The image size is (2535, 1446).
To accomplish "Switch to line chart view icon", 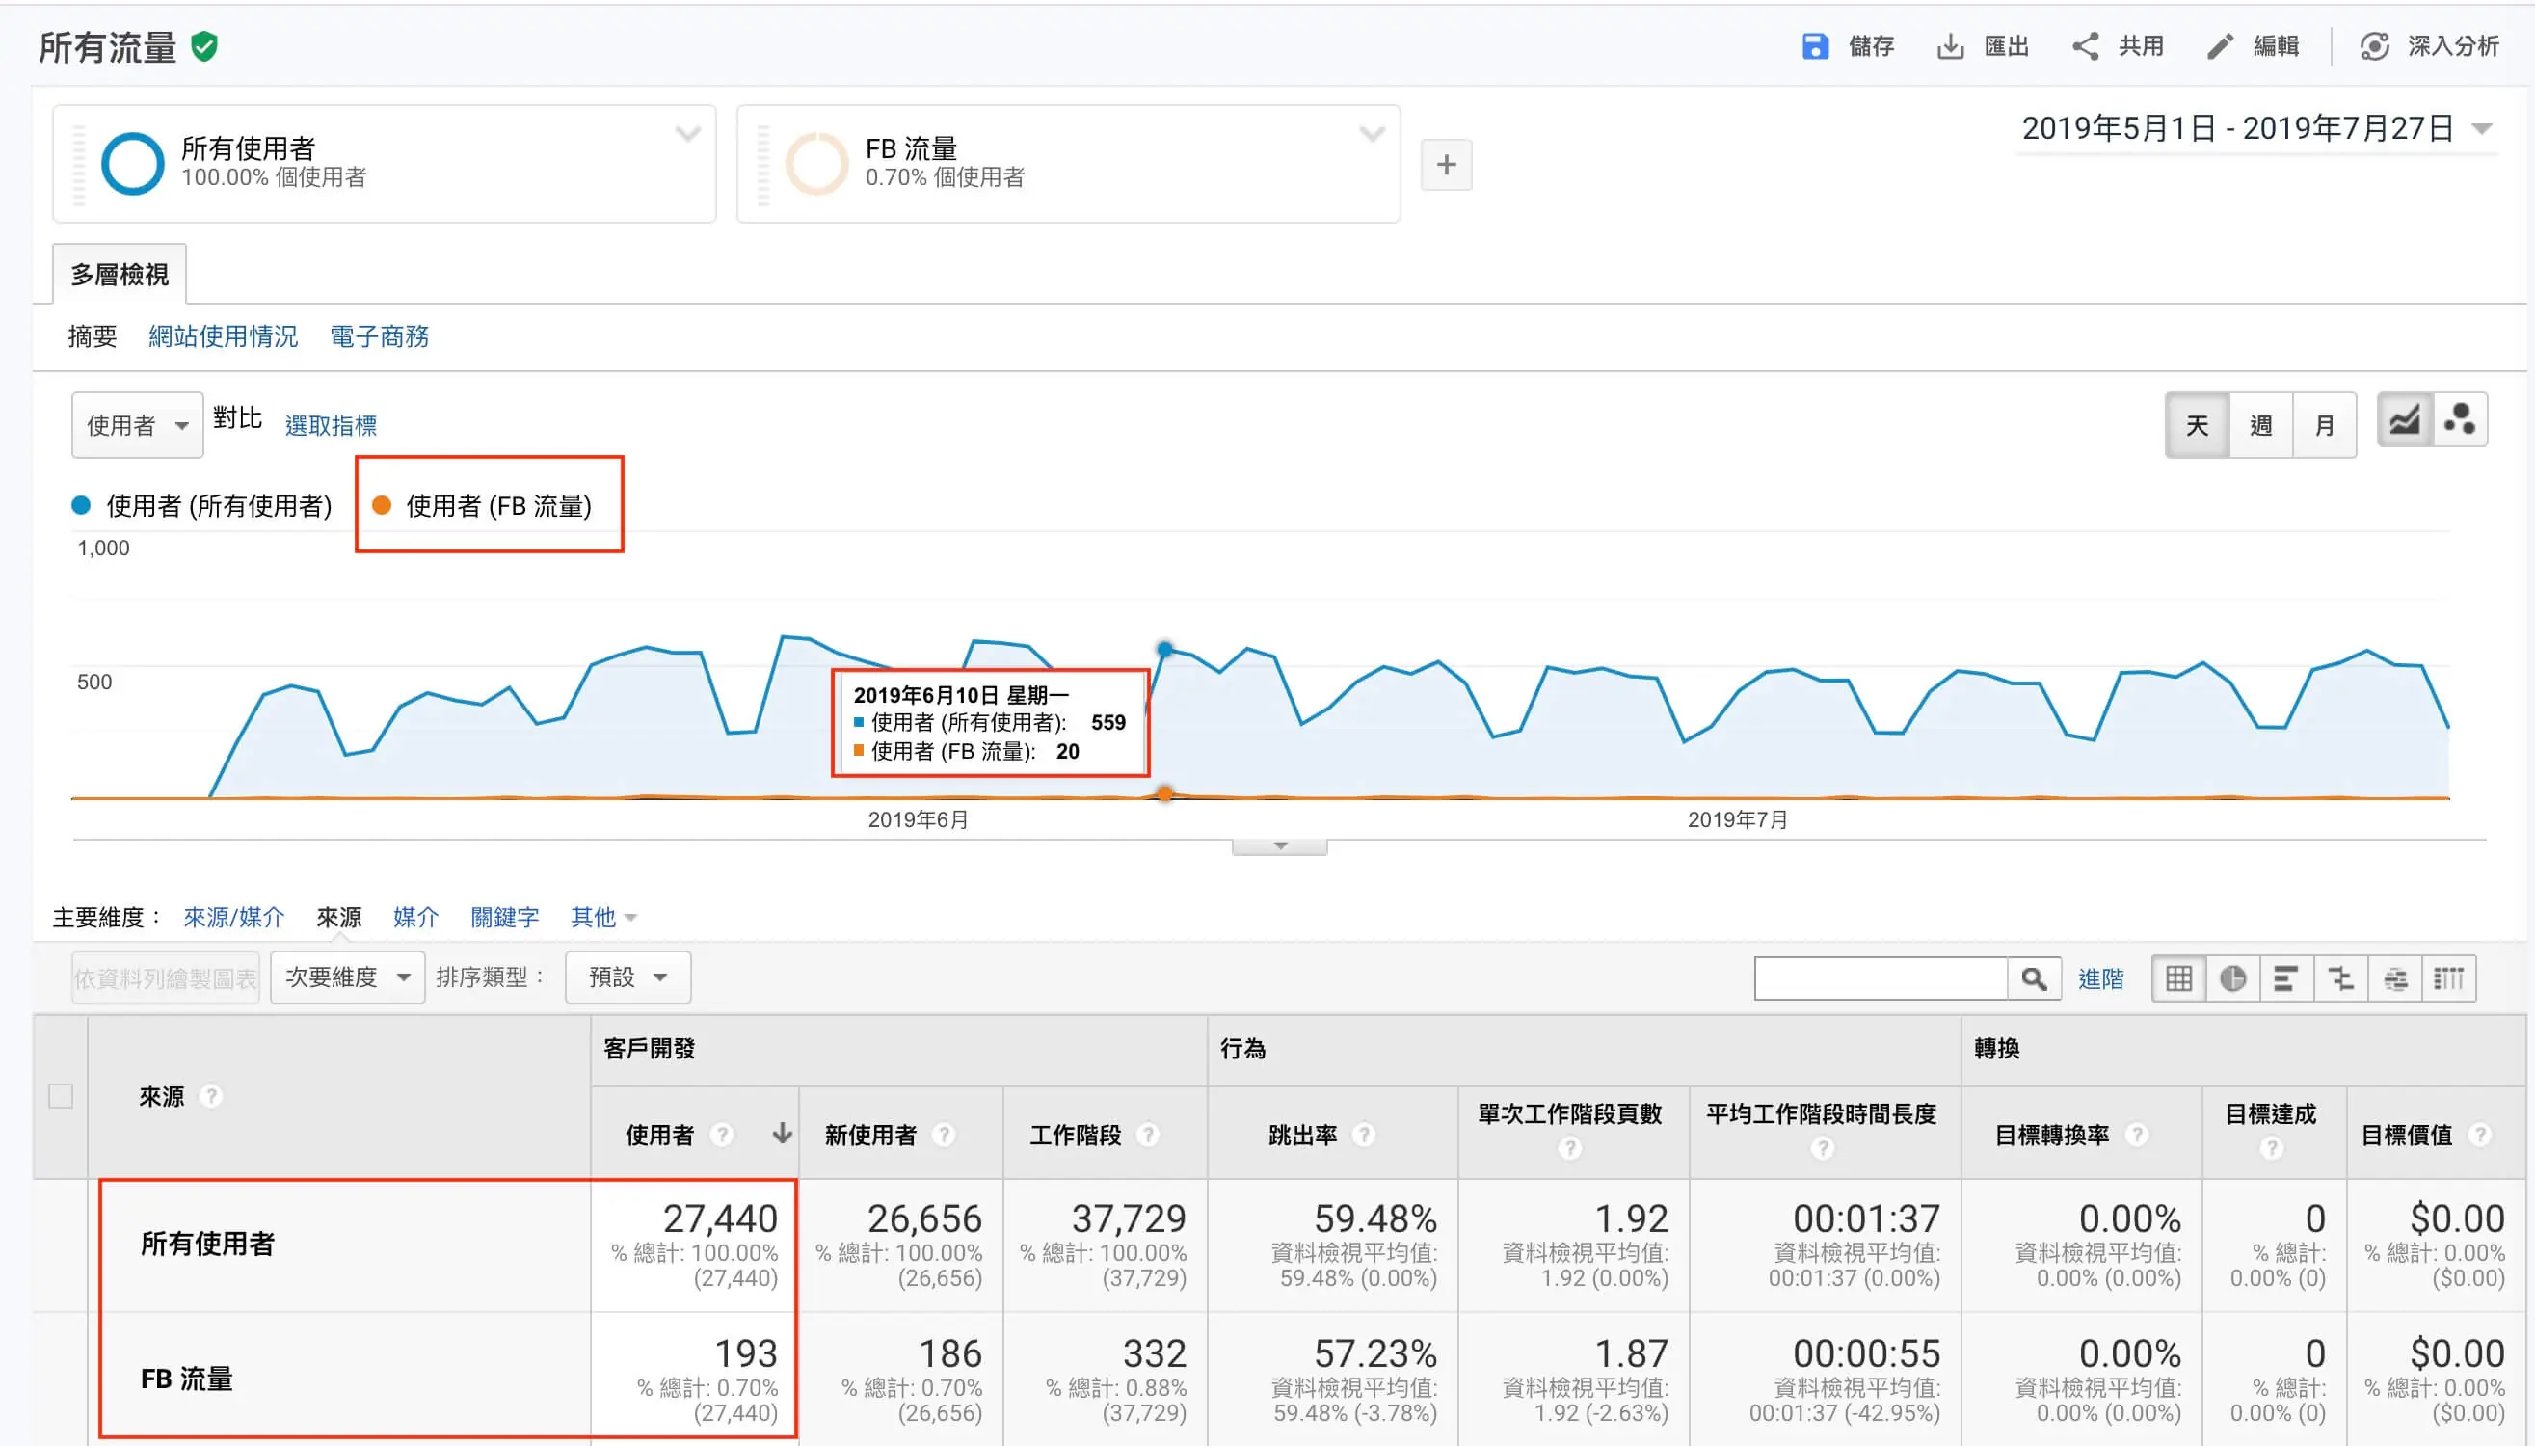I will pyautogui.click(x=2404, y=421).
